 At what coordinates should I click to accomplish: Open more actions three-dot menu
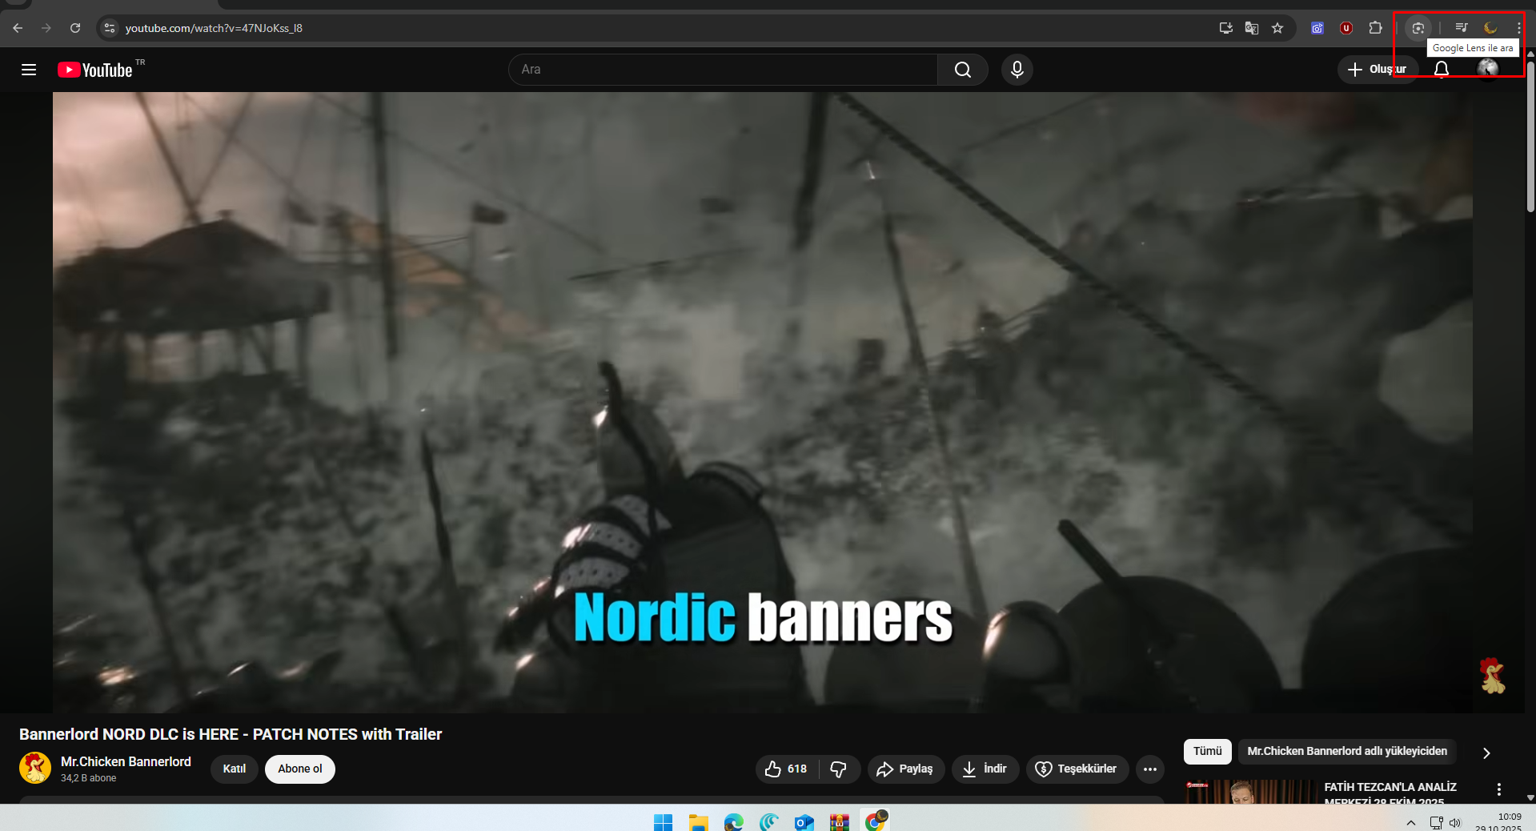coord(1150,769)
